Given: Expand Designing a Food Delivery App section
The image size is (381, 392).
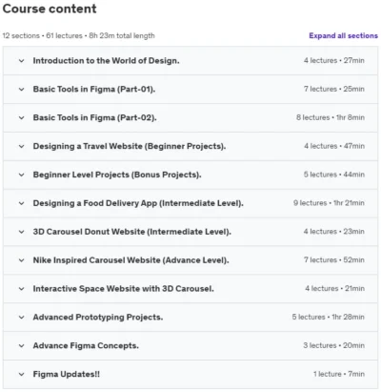Looking at the screenshot, I should 190,203.
